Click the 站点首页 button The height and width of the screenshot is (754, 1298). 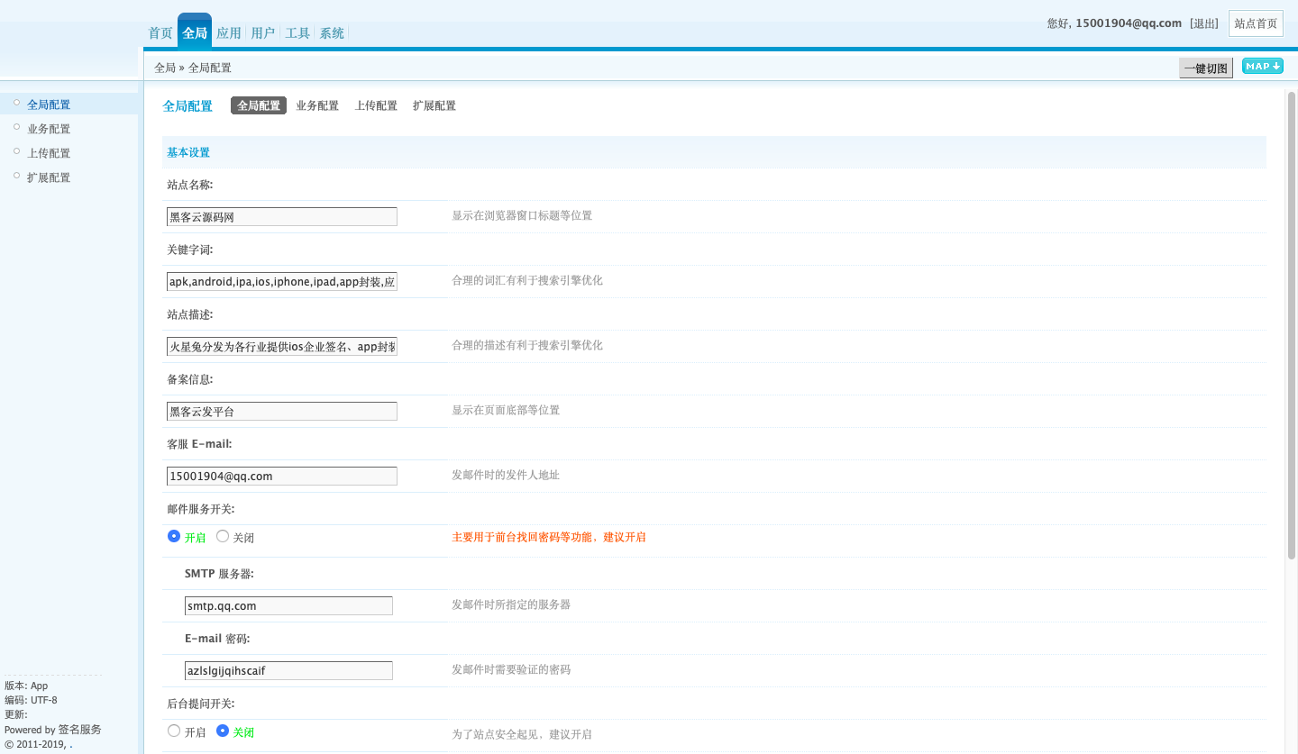point(1256,23)
